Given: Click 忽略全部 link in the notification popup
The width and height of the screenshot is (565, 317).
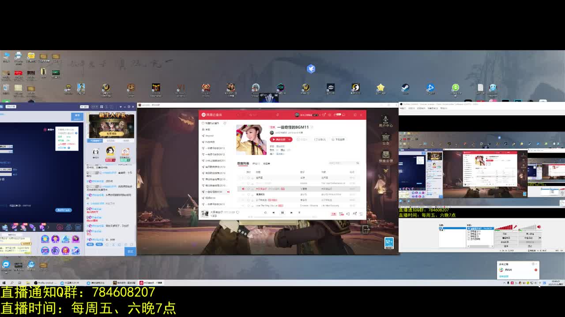Looking at the screenshot, I should [503, 276].
